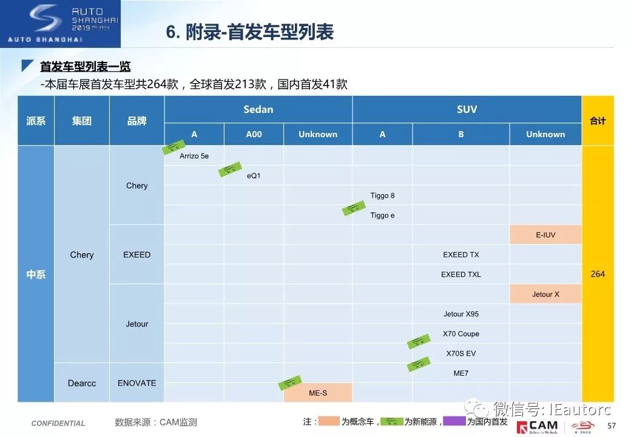
Task: Click the 为新能源 legend label
Action: 420,421
